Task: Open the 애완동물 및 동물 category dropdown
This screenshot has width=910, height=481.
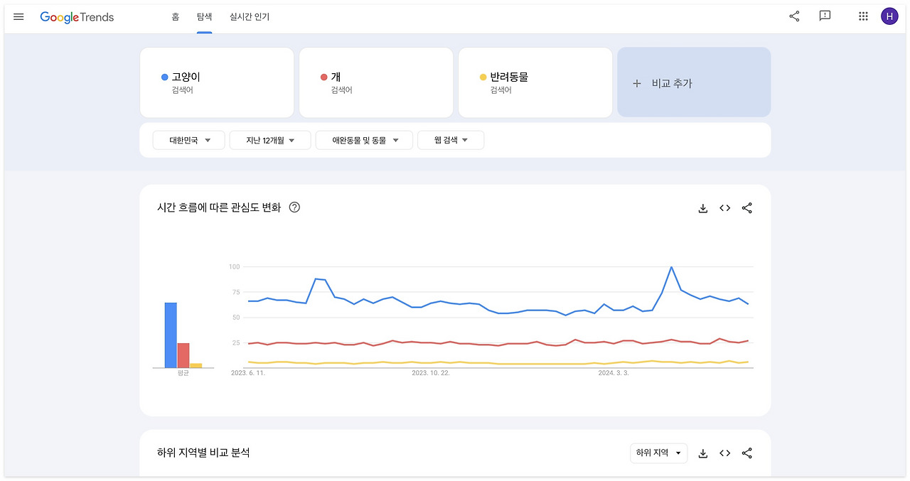Action: pos(364,141)
